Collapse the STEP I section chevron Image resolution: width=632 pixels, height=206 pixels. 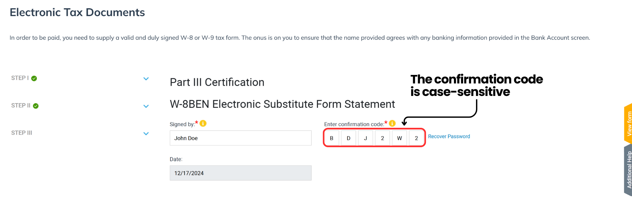point(146,79)
